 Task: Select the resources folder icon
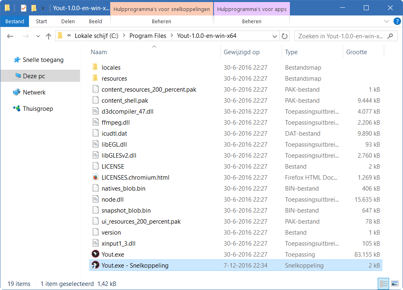coord(96,78)
